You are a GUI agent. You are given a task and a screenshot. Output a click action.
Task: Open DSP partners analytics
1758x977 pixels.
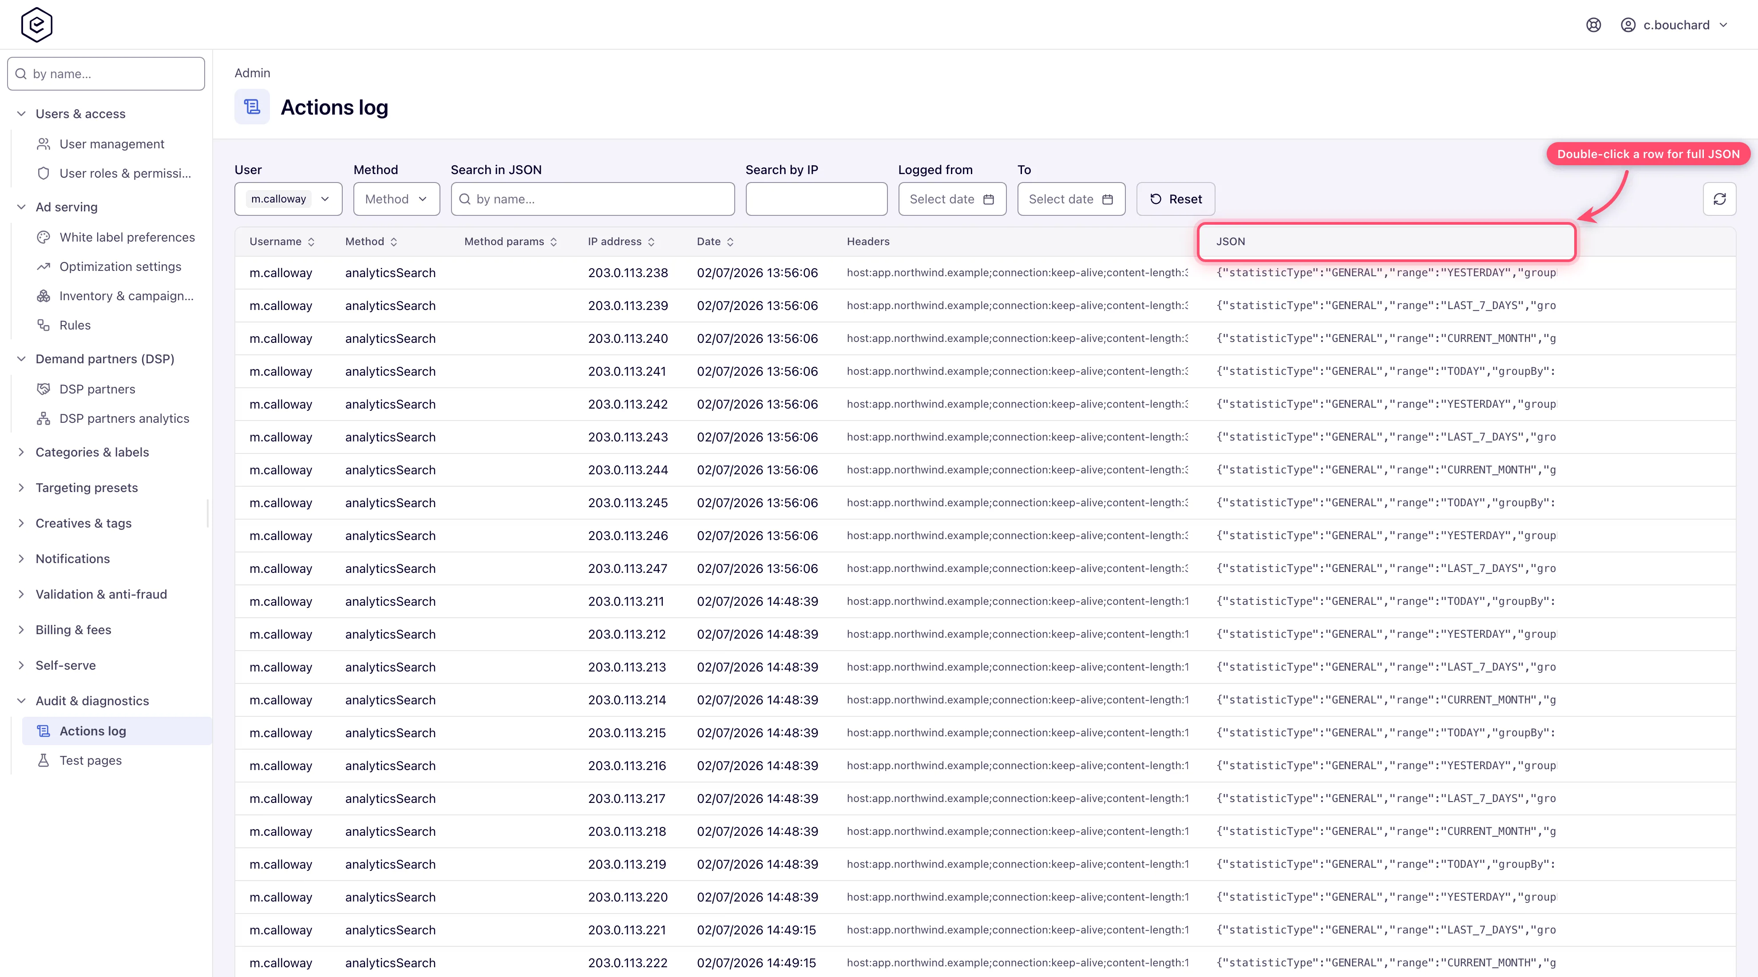pos(124,418)
